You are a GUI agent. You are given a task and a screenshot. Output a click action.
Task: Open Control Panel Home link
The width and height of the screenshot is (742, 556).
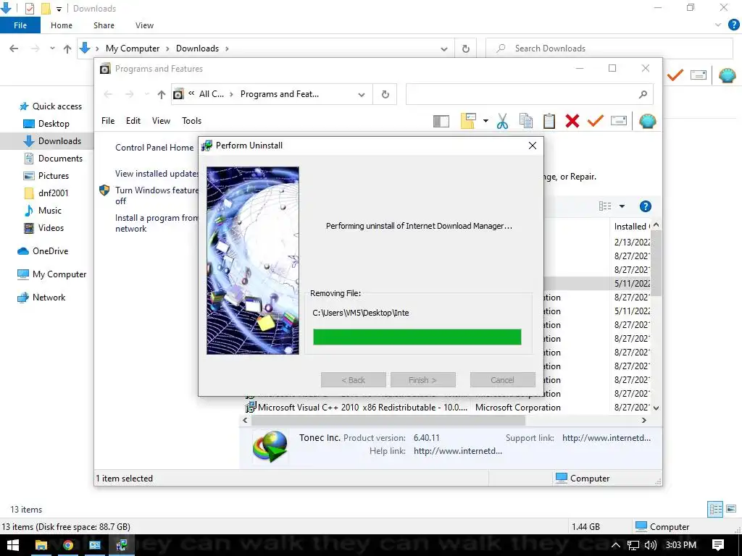point(154,148)
